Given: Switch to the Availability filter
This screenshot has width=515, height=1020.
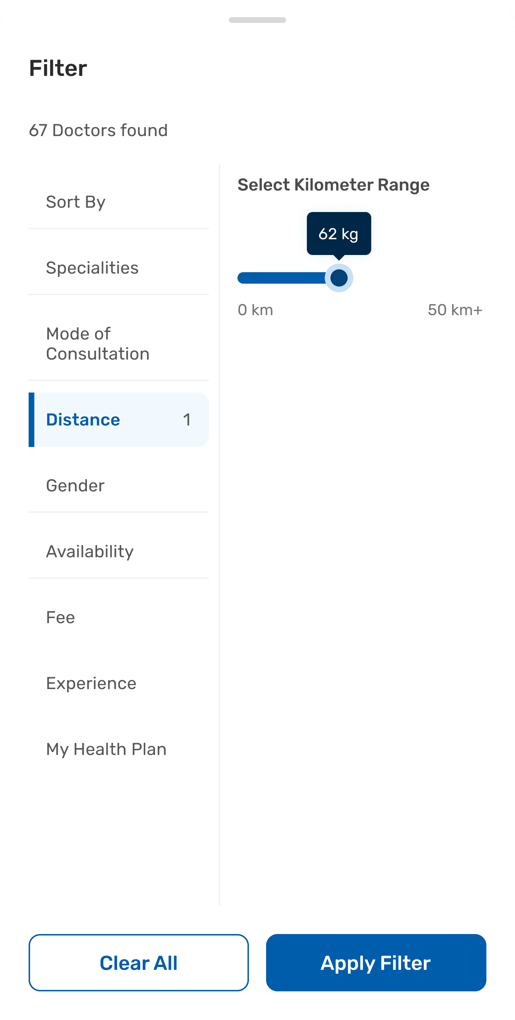Looking at the screenshot, I should pyautogui.click(x=119, y=552).
